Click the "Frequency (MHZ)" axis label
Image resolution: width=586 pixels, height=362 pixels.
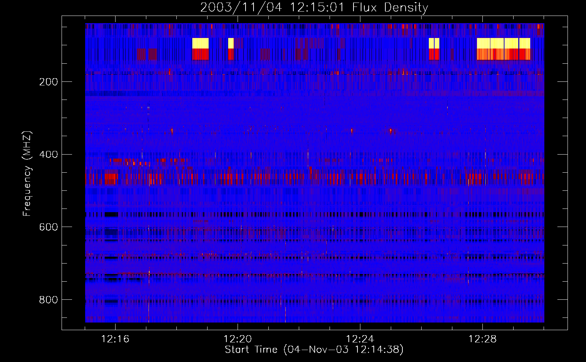tap(27, 173)
